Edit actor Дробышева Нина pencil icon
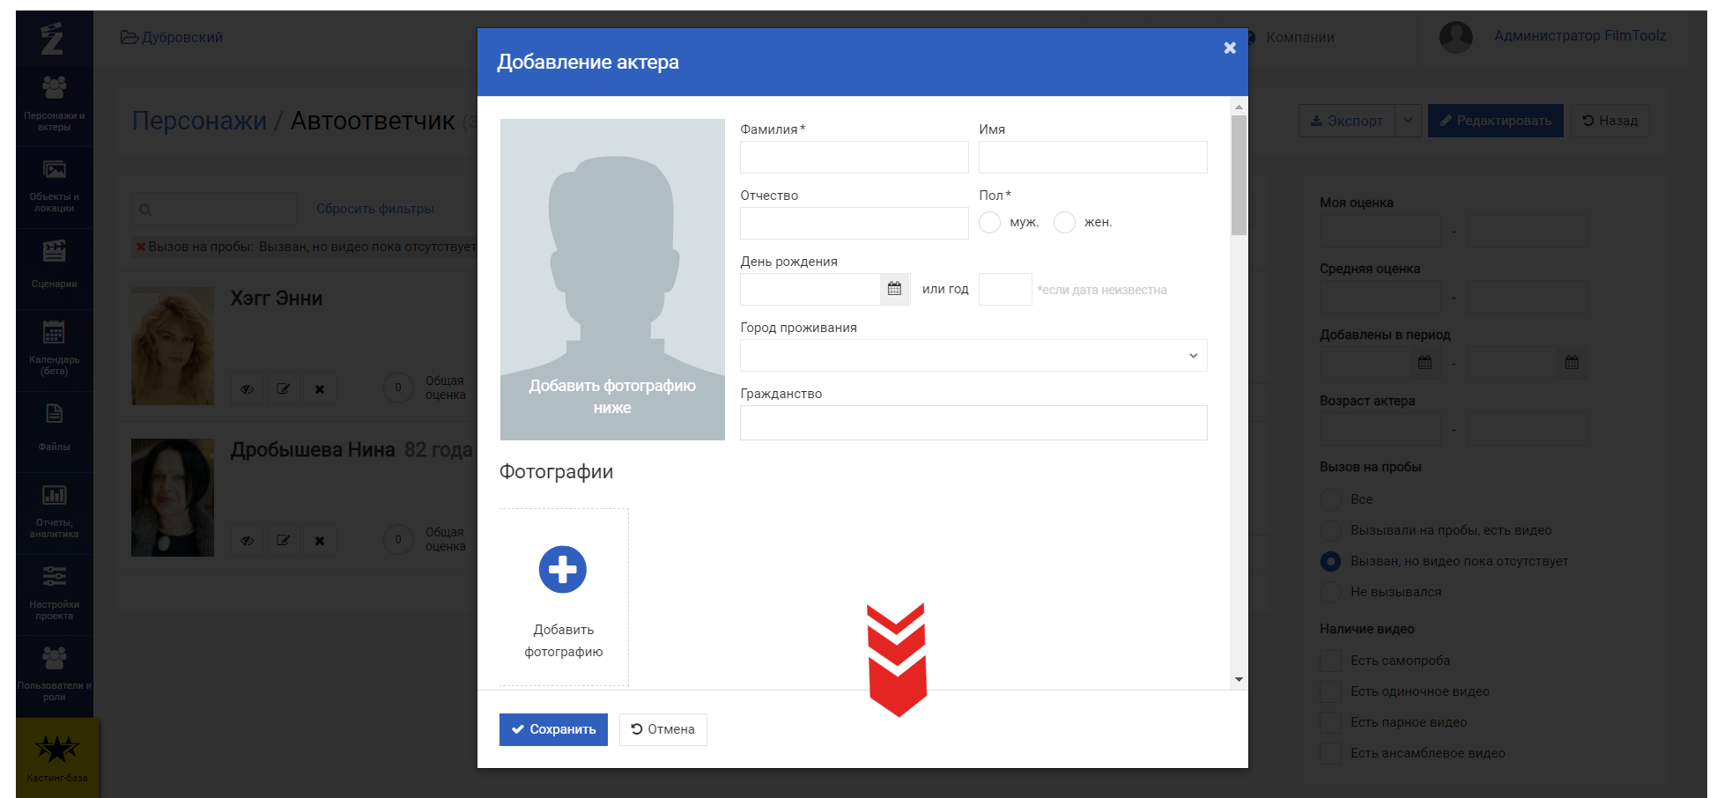This screenshot has height=798, width=1724. [284, 540]
